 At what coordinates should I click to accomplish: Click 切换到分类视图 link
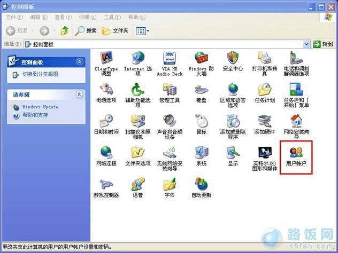40,74
